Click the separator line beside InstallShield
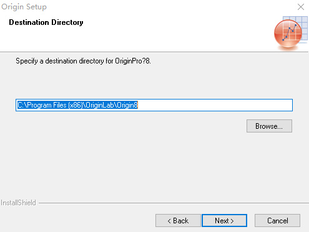This screenshot has height=232, width=309. [174, 203]
